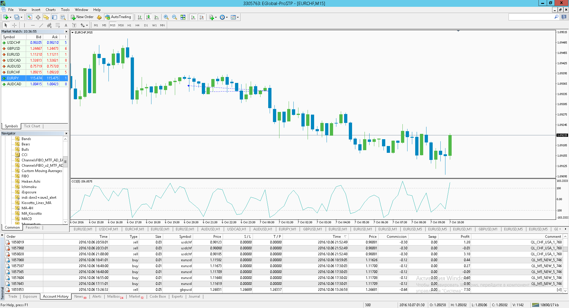Select the Crosshair cursor tool

pyautogui.click(x=14, y=25)
